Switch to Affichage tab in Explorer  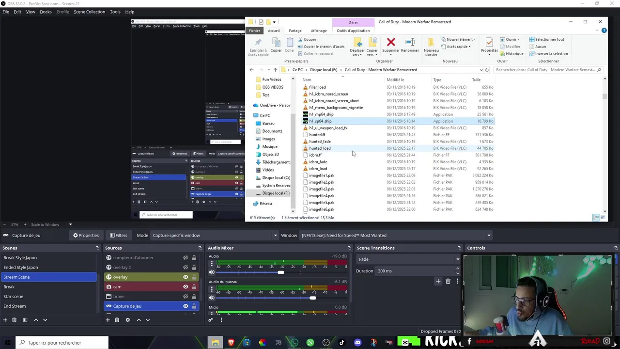319,31
